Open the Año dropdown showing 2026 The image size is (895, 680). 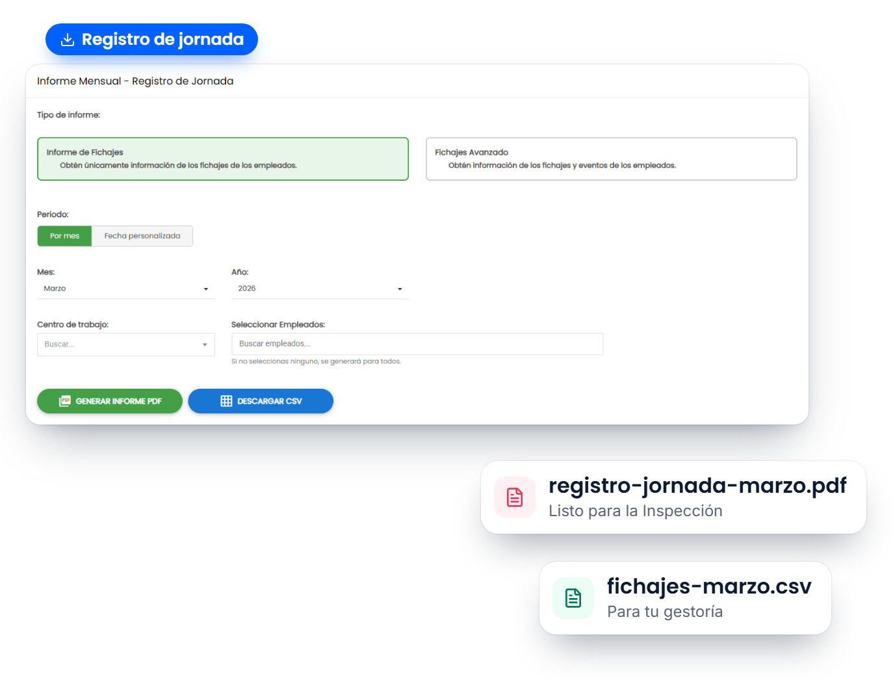(320, 289)
